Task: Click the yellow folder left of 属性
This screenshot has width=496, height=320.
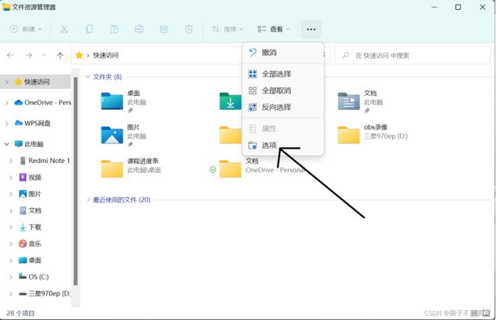Action: point(230,135)
